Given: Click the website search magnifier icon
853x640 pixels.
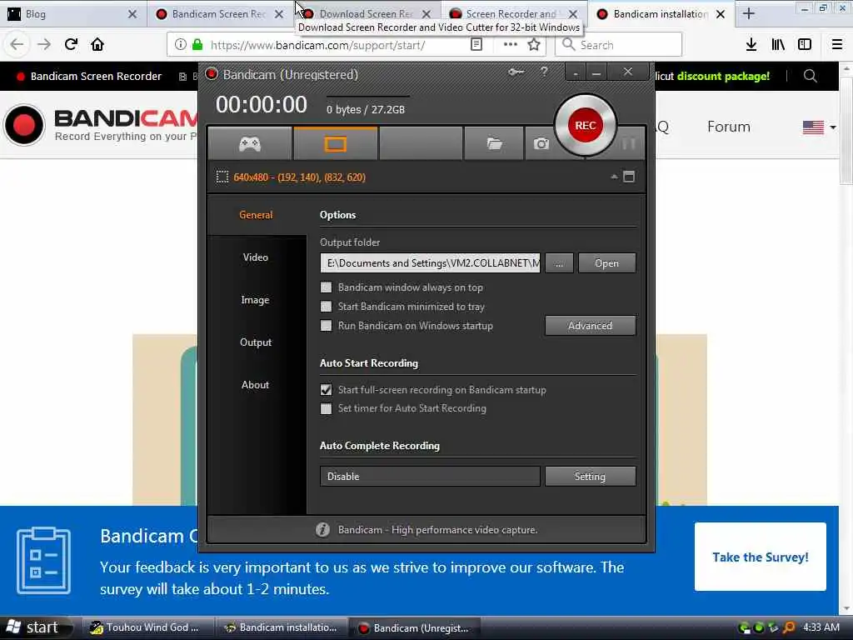Looking at the screenshot, I should pos(810,76).
